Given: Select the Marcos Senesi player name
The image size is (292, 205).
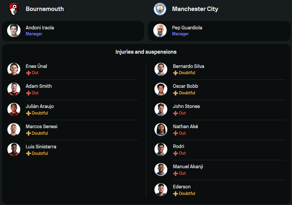Looking at the screenshot, I should tap(42, 126).
